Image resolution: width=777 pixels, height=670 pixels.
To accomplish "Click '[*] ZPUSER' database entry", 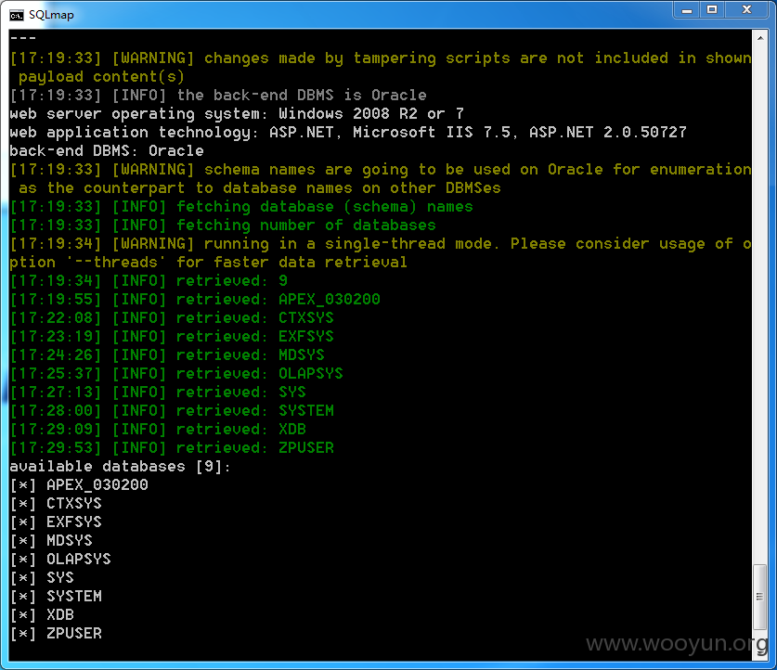I will (x=56, y=634).
